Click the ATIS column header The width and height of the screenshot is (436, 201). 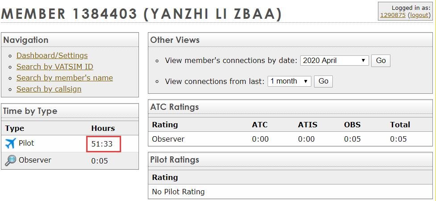pos(307,125)
